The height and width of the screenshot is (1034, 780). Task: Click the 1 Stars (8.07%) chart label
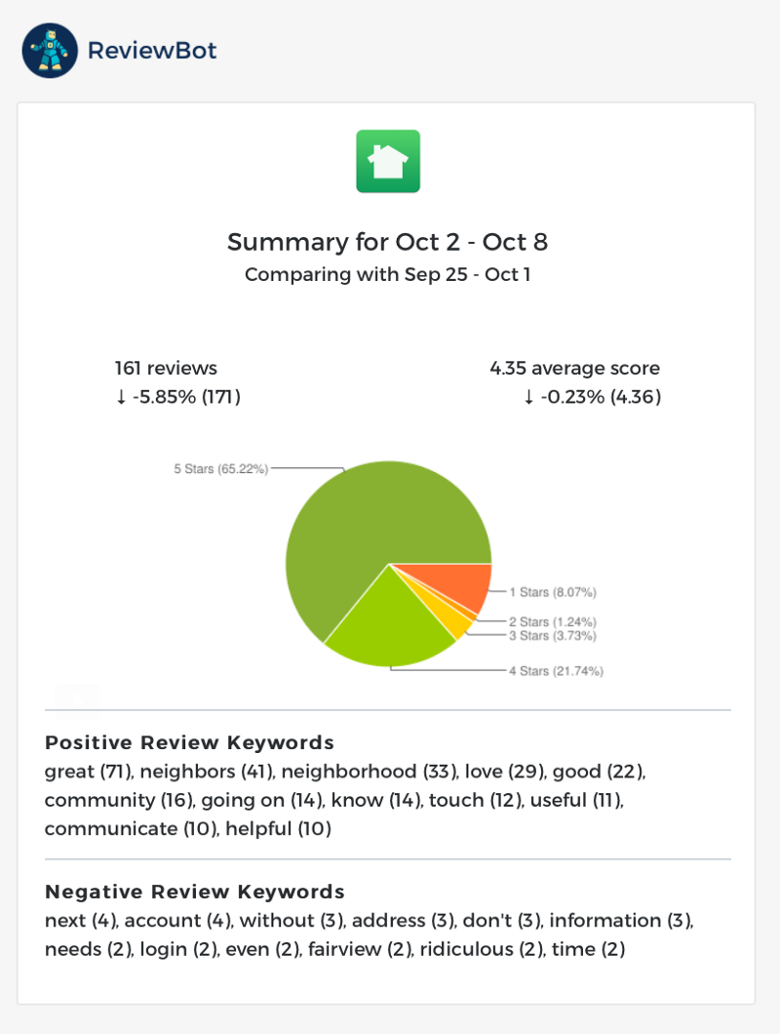(552, 592)
